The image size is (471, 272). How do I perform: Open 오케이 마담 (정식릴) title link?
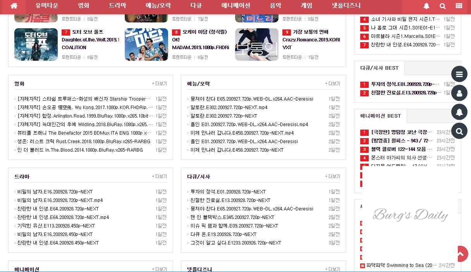point(205,32)
